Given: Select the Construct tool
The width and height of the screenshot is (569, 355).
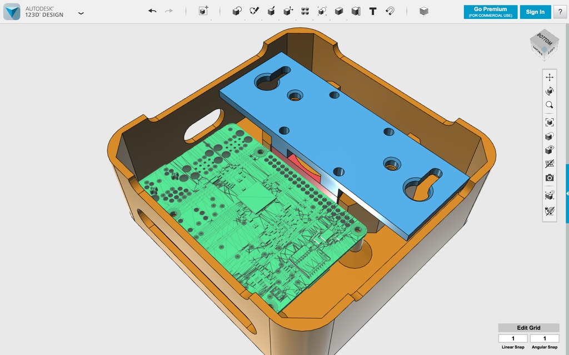Looking at the screenshot, I should coord(271,11).
